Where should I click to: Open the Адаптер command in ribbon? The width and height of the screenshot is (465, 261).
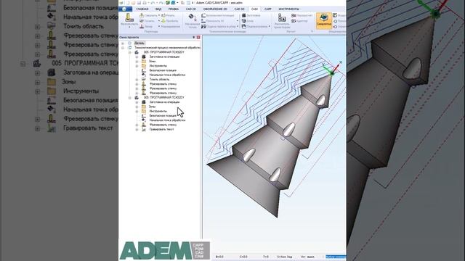pyautogui.click(x=299, y=21)
